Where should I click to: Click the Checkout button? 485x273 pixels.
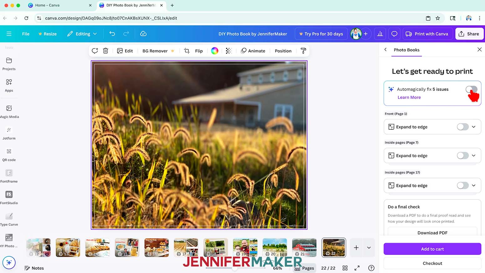click(432, 263)
